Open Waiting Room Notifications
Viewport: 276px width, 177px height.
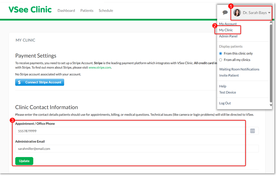239,69
